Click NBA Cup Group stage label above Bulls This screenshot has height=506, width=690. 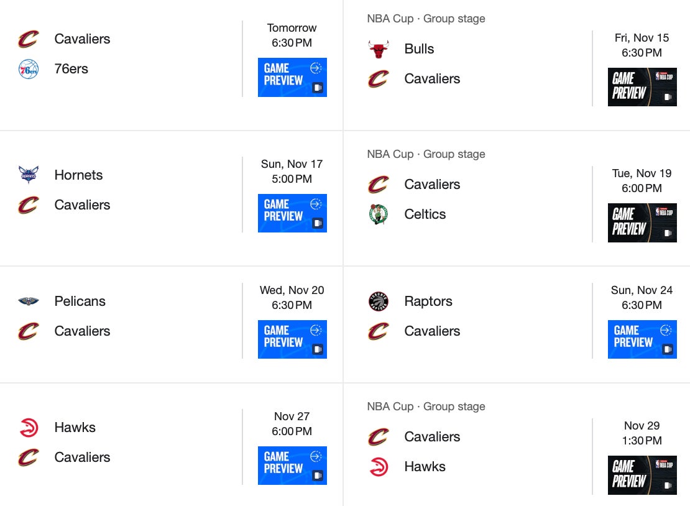pos(426,19)
